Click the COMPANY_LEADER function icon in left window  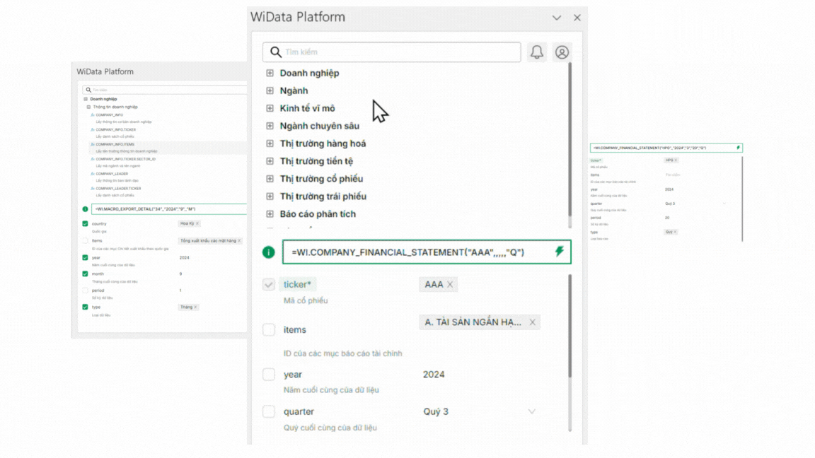point(93,174)
